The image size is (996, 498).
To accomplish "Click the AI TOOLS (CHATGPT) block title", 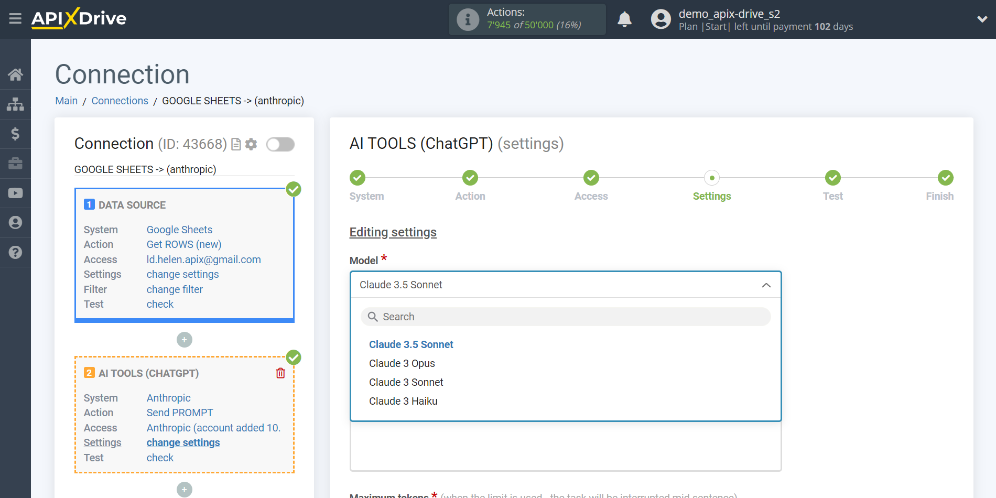I will tap(148, 373).
